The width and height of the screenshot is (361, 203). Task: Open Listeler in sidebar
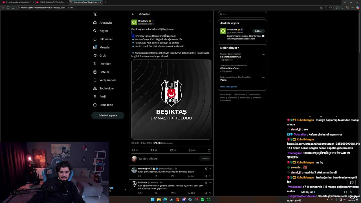pos(101,72)
